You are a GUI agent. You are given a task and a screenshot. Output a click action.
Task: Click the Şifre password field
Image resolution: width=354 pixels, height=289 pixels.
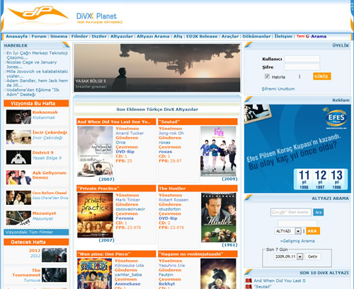[302, 67]
